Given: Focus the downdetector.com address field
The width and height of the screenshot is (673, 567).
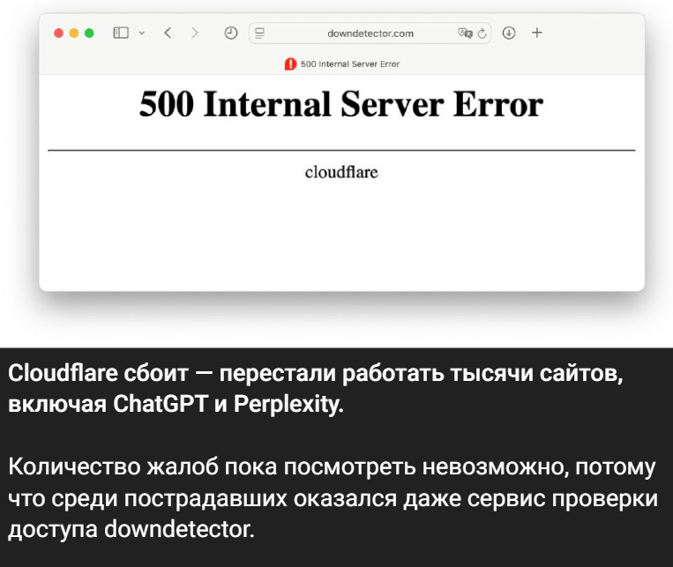Looking at the screenshot, I should tap(370, 34).
